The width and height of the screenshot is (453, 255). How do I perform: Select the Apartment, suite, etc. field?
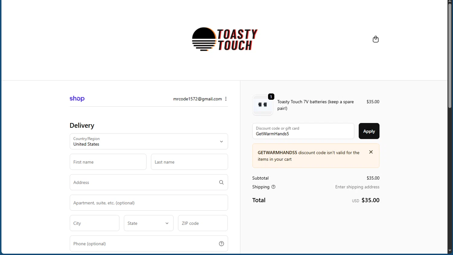[x=149, y=203]
